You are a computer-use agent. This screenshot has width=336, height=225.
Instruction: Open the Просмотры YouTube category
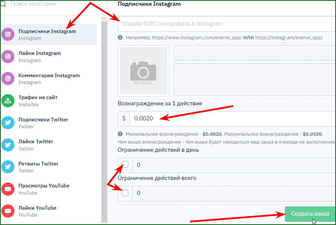49,189
